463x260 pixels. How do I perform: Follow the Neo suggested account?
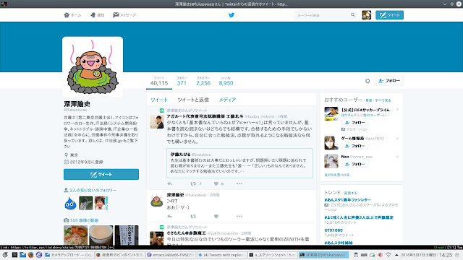coord(354,164)
